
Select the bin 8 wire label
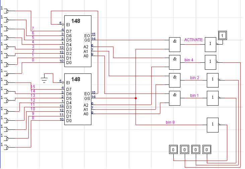click(x=170, y=122)
